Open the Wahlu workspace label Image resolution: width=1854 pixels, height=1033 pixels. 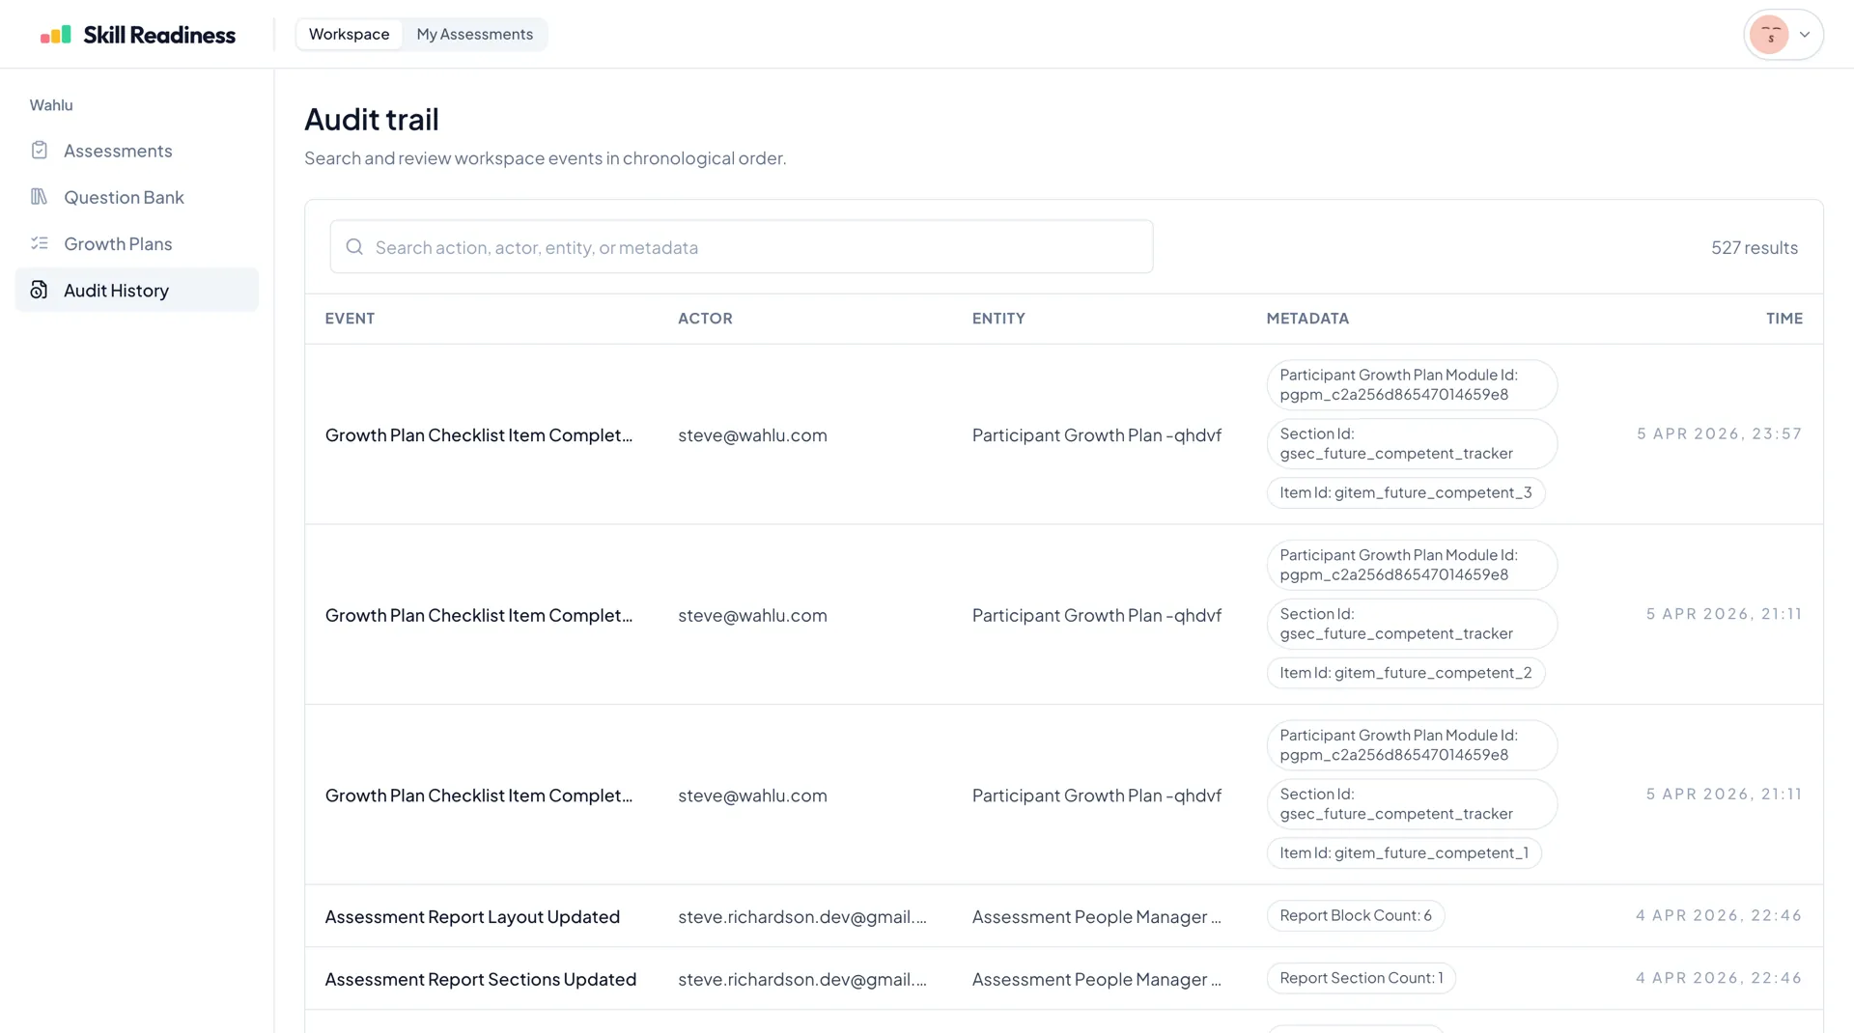coord(51,104)
